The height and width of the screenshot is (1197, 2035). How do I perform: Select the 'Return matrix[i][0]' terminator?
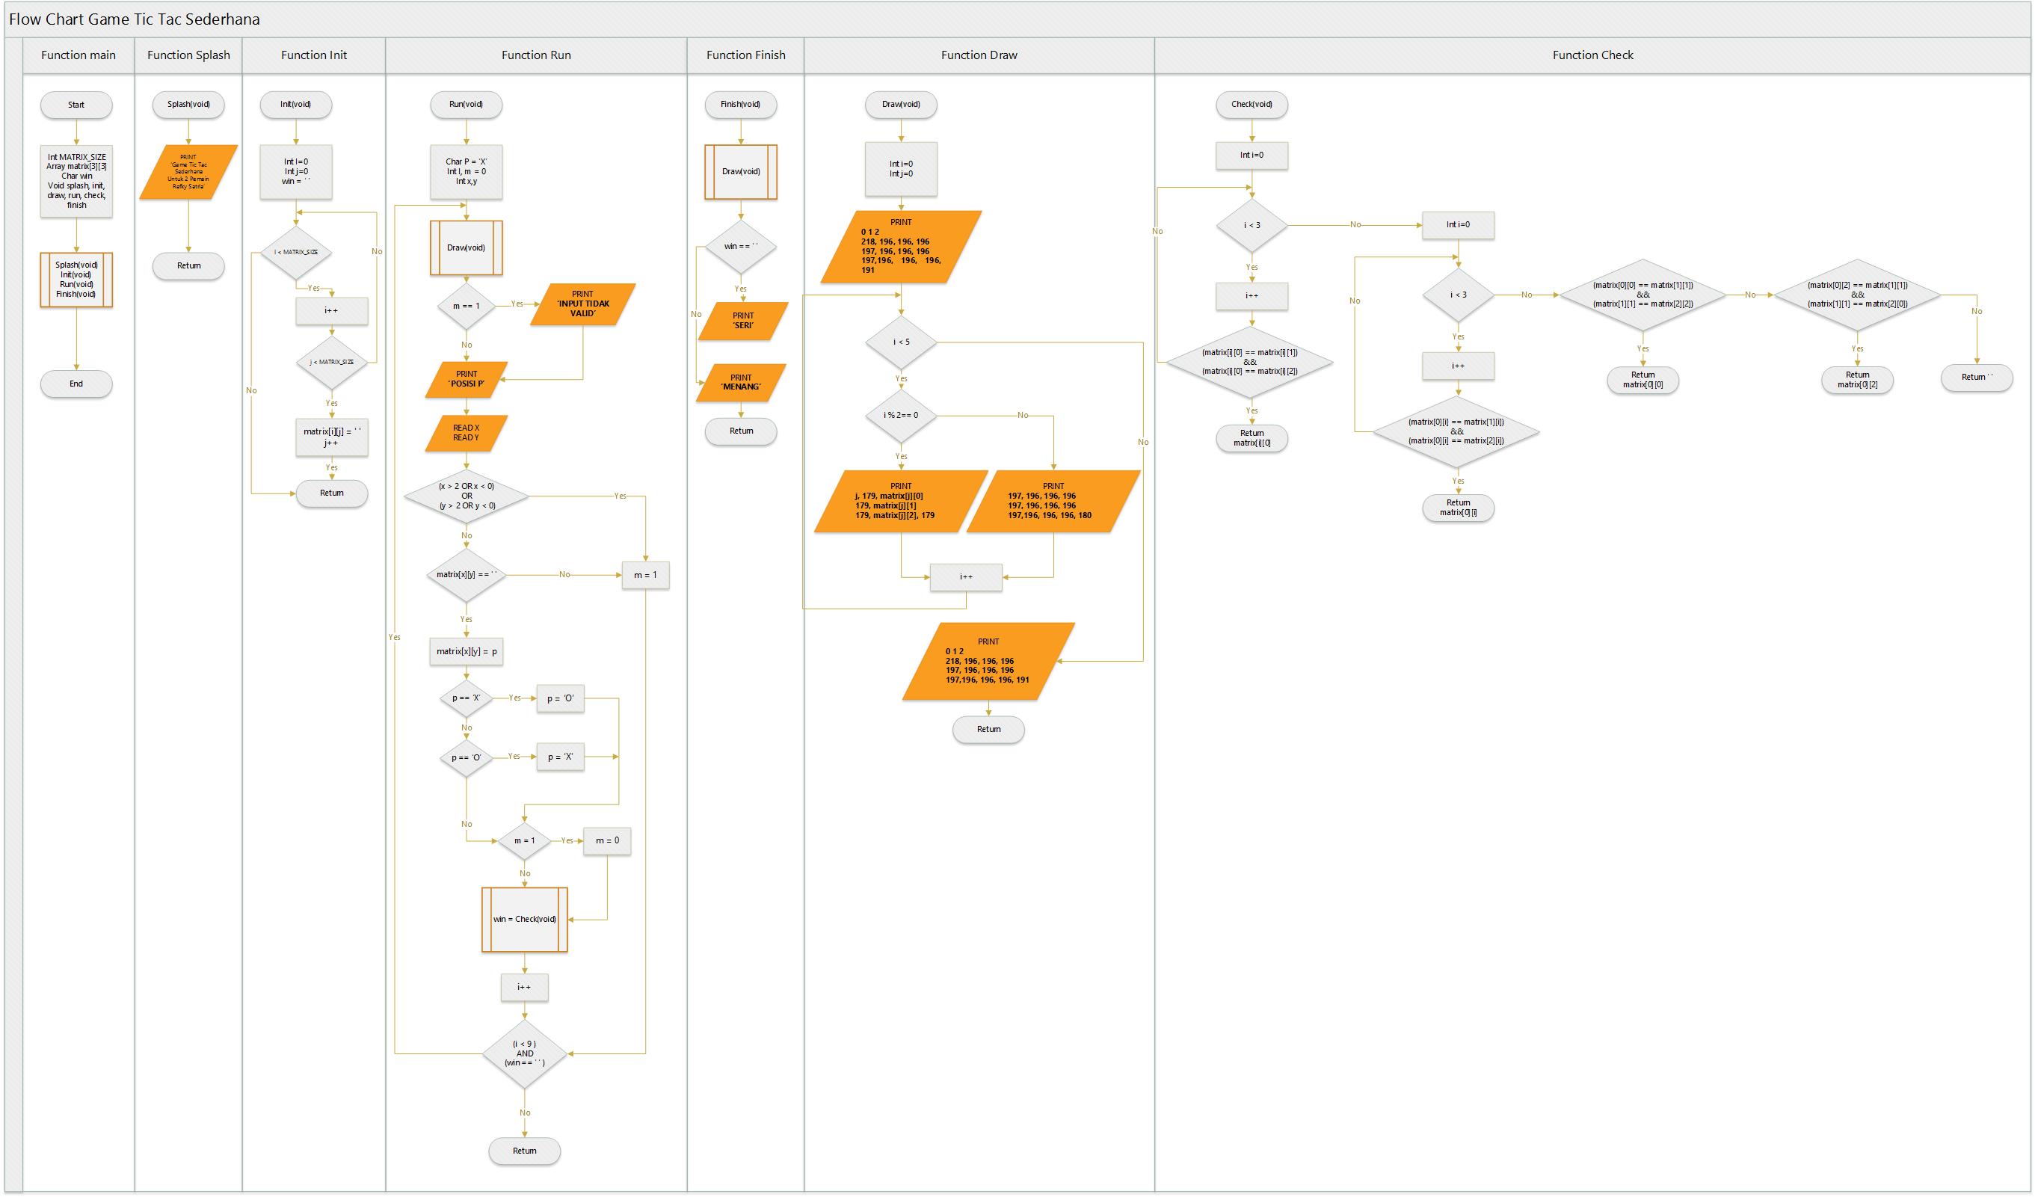click(x=1252, y=439)
